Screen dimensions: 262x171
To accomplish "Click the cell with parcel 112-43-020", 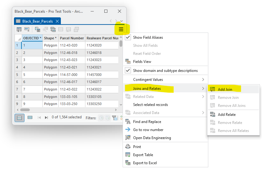I will click(72, 45).
